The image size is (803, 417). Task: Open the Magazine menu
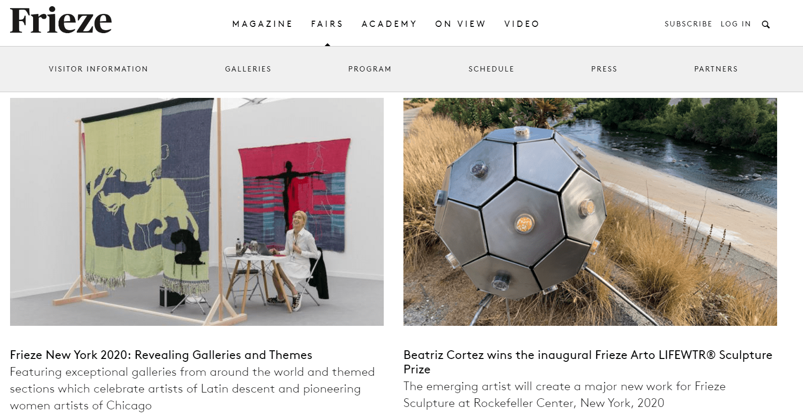(262, 24)
